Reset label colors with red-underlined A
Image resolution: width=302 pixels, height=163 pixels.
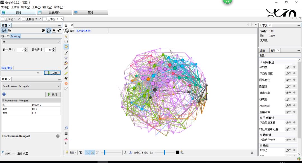(66, 139)
